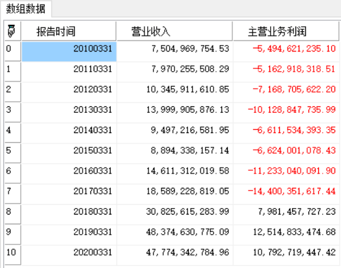The image size is (341, 268).
Task: Switch to the 数组数据 tab
Action: click(25, 9)
